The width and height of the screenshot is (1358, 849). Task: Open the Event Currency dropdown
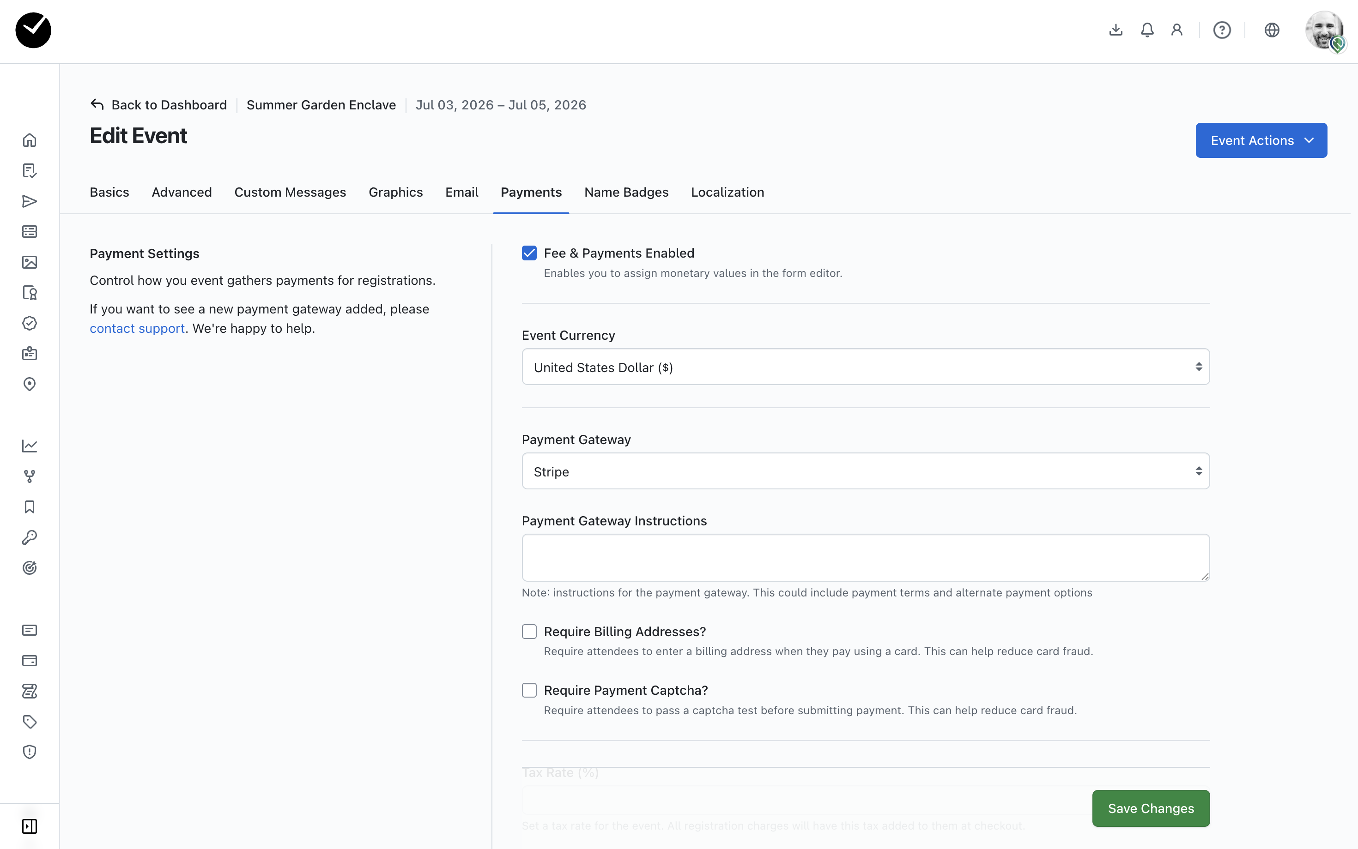click(865, 367)
